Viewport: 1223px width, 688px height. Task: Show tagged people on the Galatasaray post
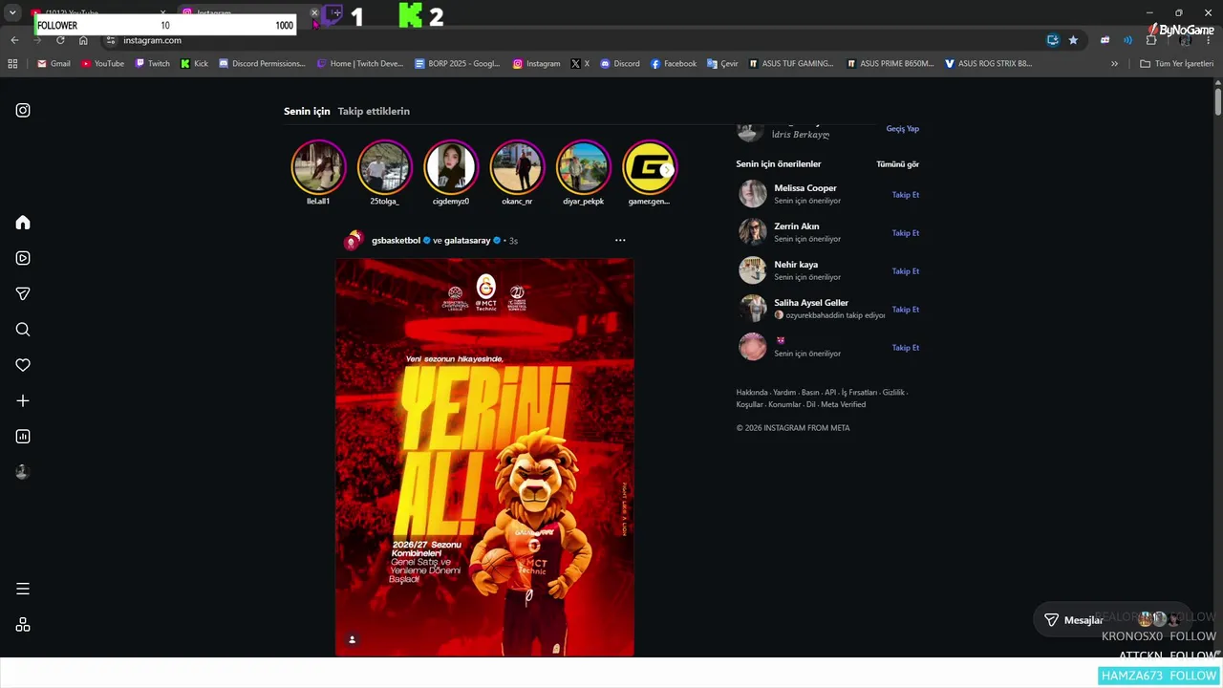click(x=352, y=639)
